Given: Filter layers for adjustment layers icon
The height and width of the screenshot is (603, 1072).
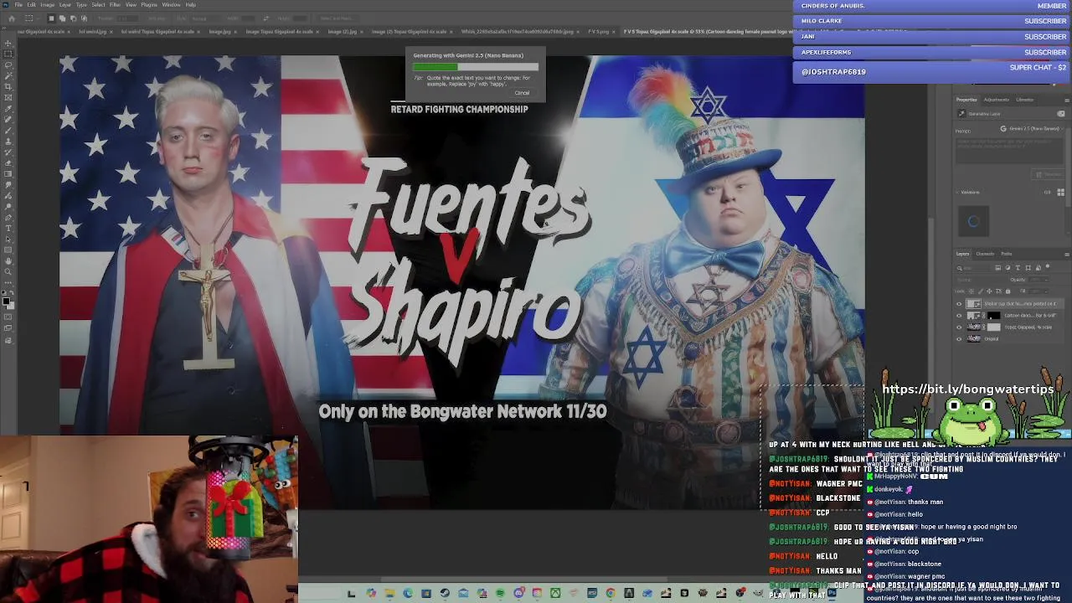Looking at the screenshot, I should (x=1008, y=268).
